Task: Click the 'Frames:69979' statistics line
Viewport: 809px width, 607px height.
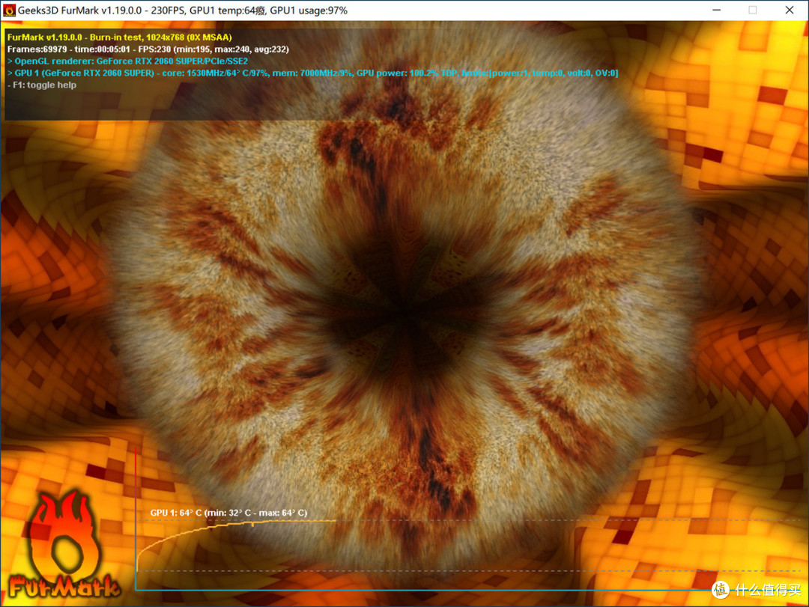Action: [x=148, y=49]
